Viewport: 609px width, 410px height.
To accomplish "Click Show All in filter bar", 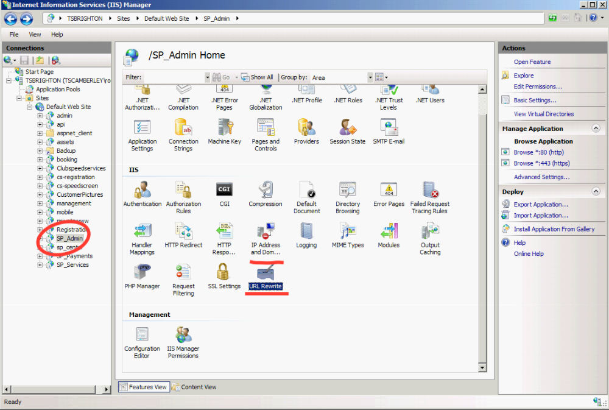I will [x=257, y=77].
